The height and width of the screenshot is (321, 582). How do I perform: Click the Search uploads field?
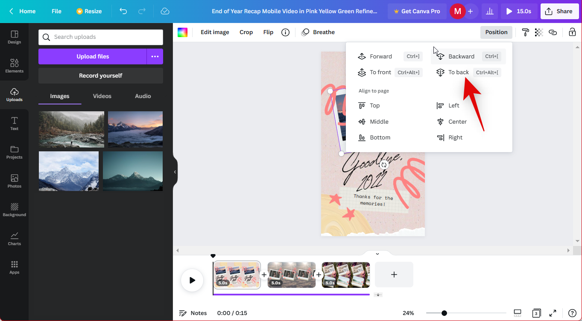[101, 37]
